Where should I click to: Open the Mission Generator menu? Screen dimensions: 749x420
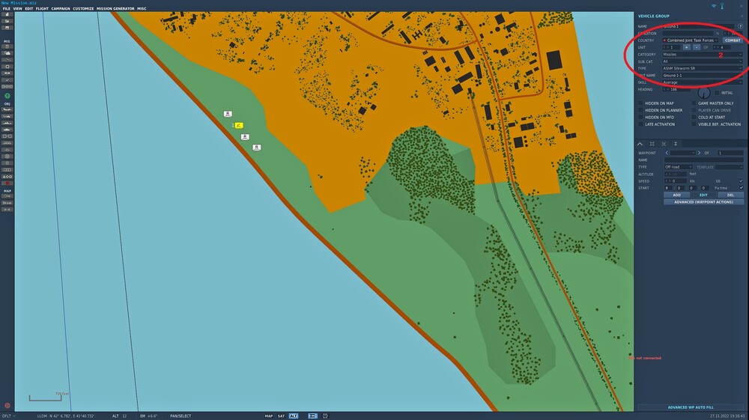pos(115,8)
